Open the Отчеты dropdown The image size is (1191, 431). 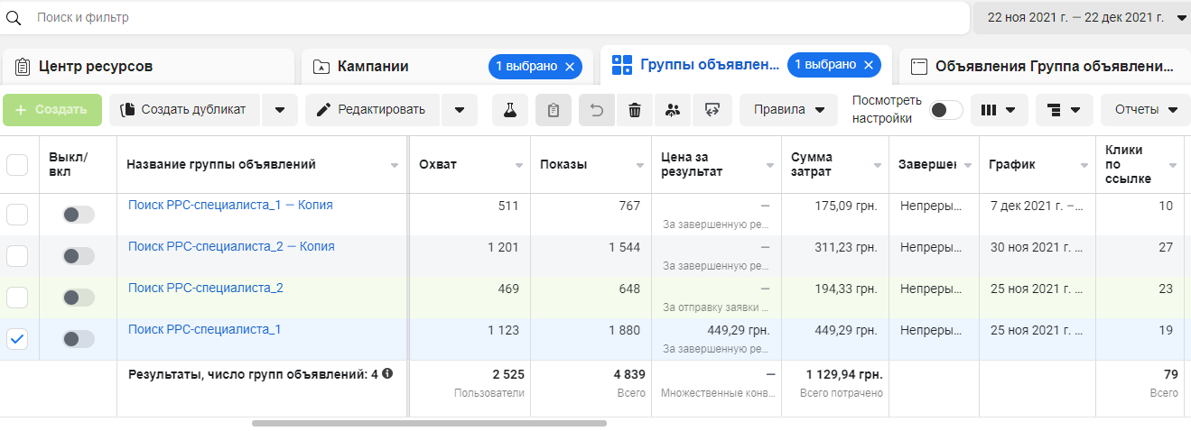pyautogui.click(x=1145, y=110)
